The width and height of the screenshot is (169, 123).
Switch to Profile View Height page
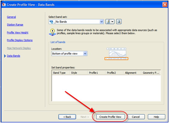18,32
